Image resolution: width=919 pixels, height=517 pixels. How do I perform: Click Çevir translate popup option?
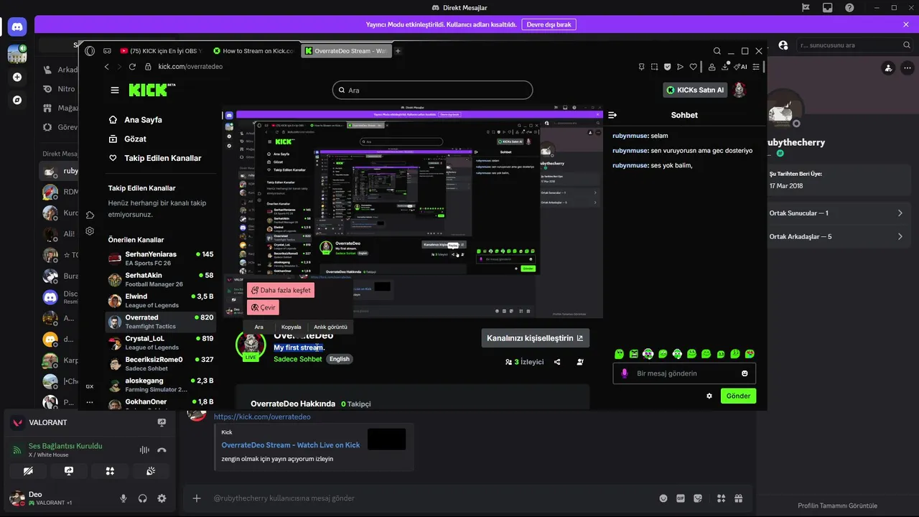[x=262, y=307]
